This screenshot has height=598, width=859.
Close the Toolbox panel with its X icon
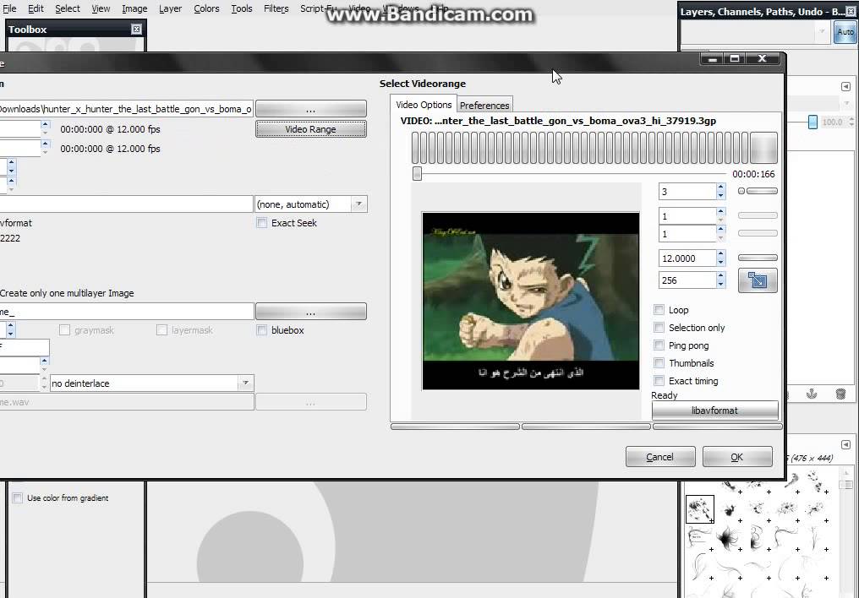coord(136,30)
